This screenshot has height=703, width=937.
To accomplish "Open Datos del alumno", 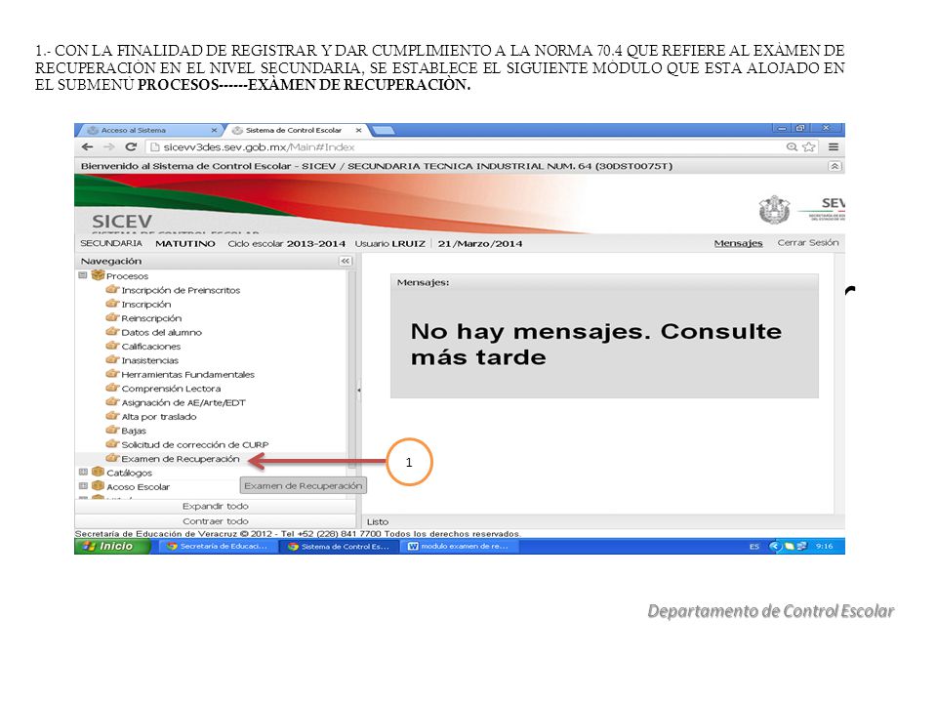I will pyautogui.click(x=161, y=332).
